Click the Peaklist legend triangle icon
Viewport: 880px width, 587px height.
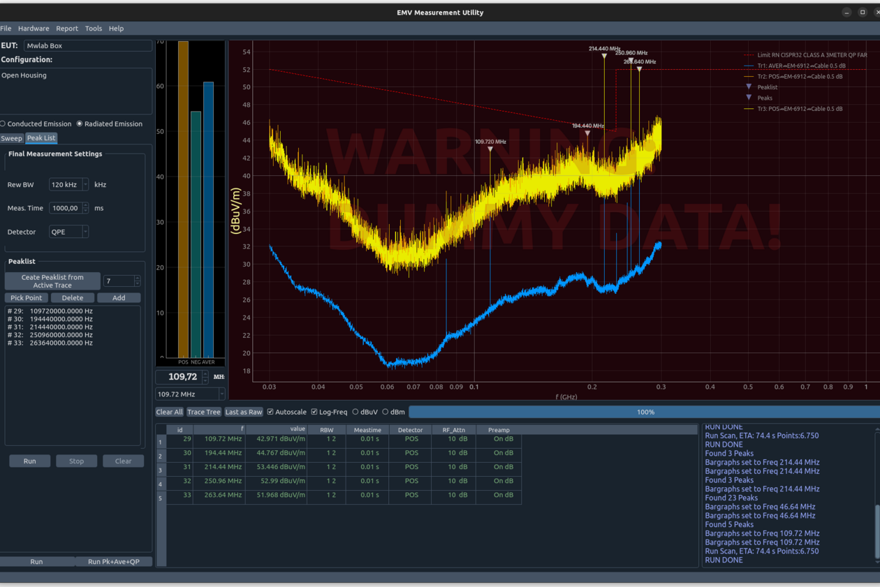pyautogui.click(x=749, y=87)
